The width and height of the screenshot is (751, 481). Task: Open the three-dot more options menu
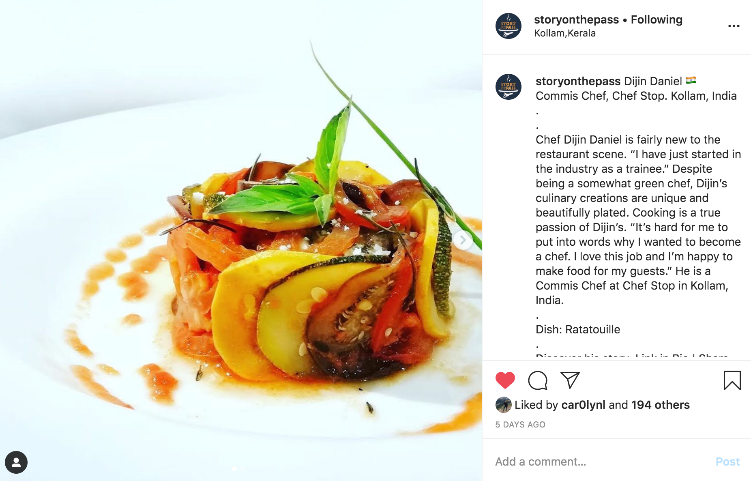734,26
